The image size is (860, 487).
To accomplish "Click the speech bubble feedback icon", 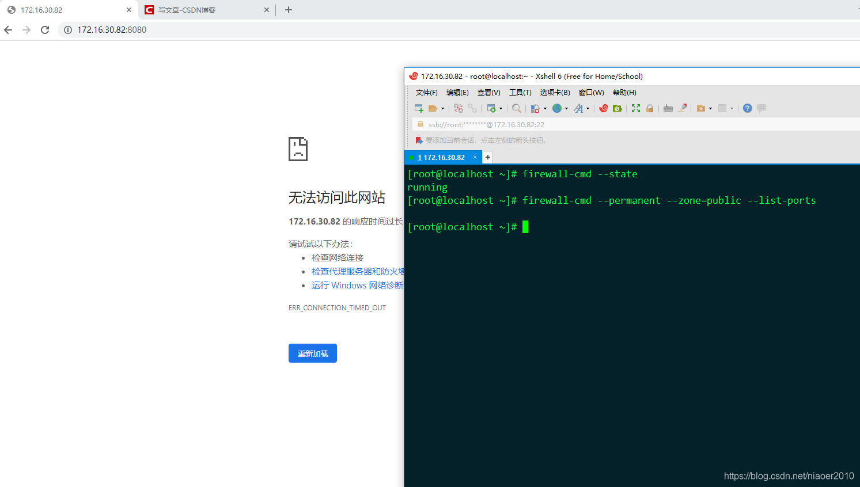I will click(762, 108).
